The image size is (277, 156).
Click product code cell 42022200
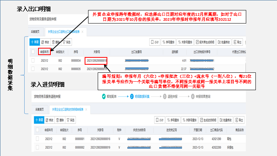(x=216, y=147)
